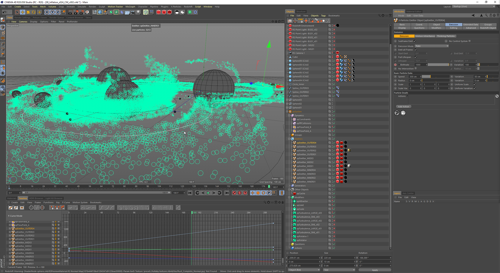
Task: Add a Cube primitive object from toolbar
Action: tap(100, 12)
